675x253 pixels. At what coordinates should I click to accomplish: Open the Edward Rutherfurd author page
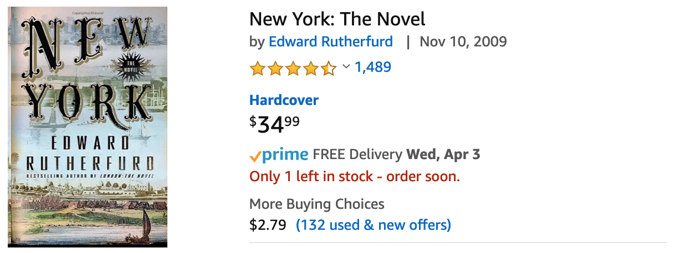click(331, 41)
